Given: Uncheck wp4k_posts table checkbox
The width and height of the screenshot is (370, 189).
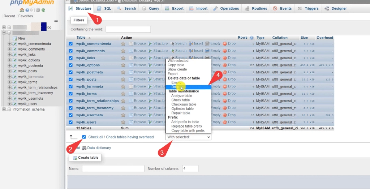Looking at the screenshot, I should [x=71, y=79].
